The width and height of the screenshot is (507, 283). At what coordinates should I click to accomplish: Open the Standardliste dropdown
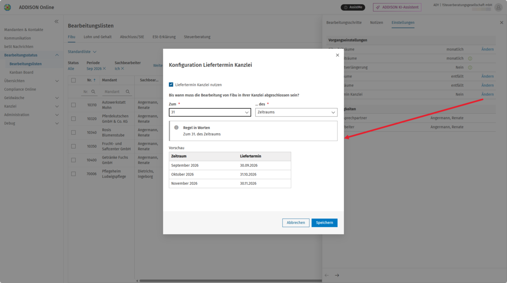pyautogui.click(x=82, y=52)
